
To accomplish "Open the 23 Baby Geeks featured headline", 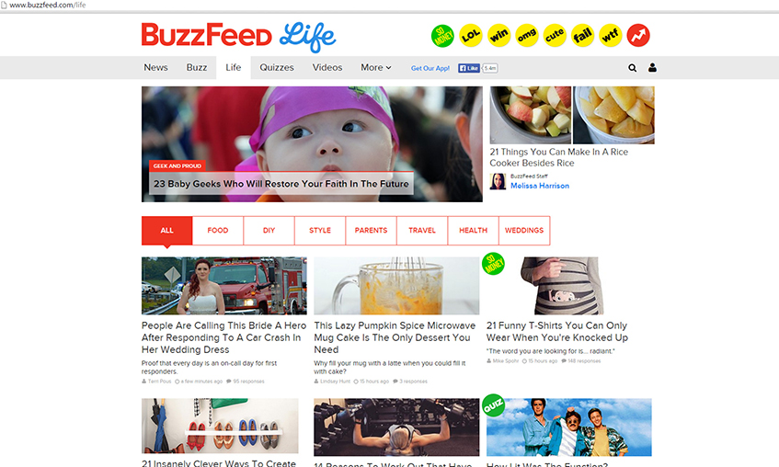I will tap(281, 184).
